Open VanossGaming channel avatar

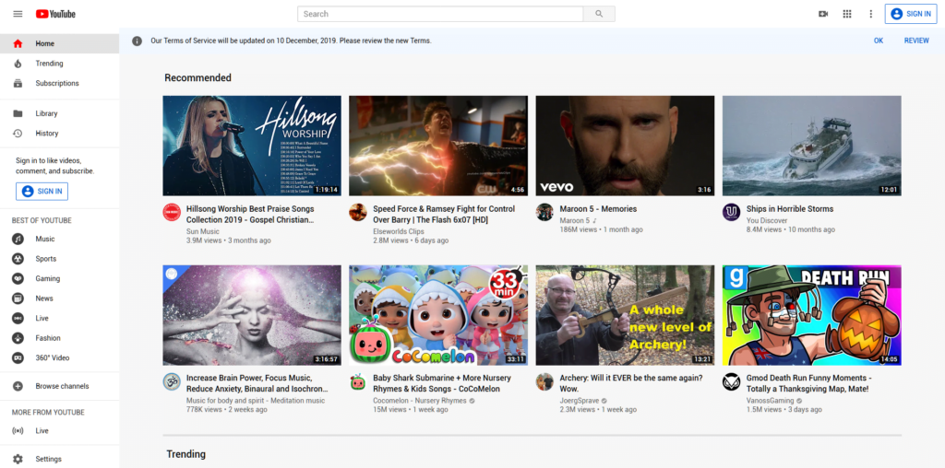732,382
